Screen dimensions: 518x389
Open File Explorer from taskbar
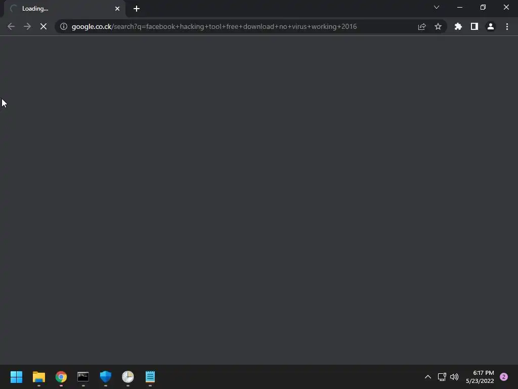click(38, 377)
